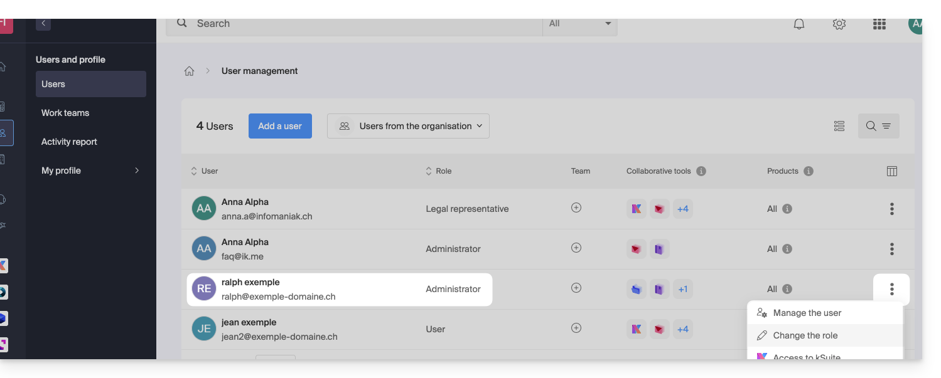Click the notifications bell icon
Screen dimensions: 941x378
point(799,24)
